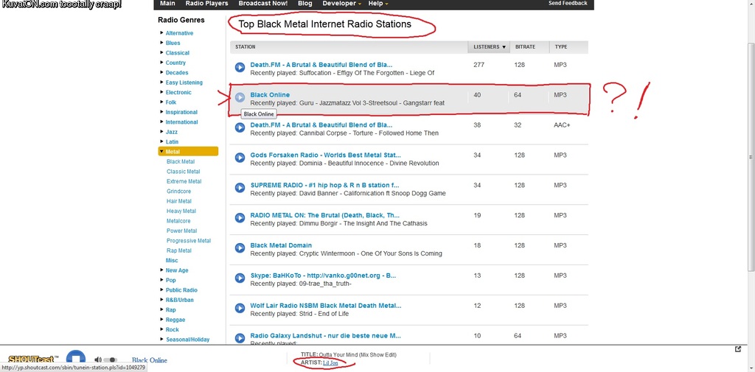The height and width of the screenshot is (372, 755).
Task: Play Gods Forsaken Radio station
Action: 240,158
